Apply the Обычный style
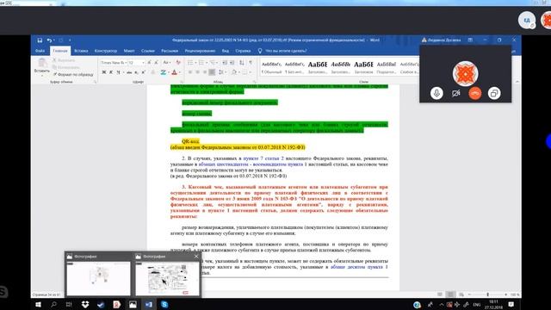Viewport: 551px width, 310px height. pyautogui.click(x=272, y=68)
